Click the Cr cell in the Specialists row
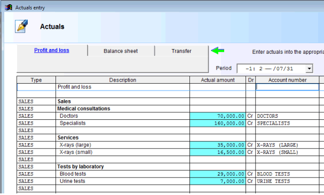This screenshot has width=324, height=195. pyautogui.click(x=251, y=123)
